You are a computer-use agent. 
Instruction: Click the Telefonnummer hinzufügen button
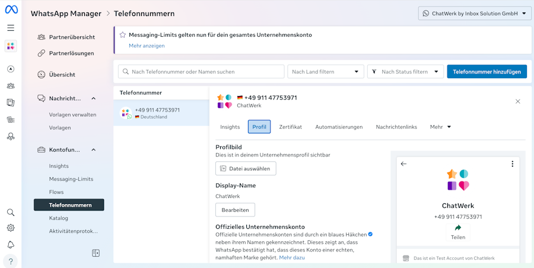tap(487, 72)
